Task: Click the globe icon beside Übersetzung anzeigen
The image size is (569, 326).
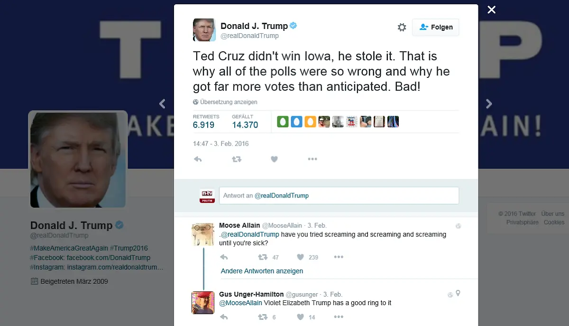Action: [x=195, y=102]
